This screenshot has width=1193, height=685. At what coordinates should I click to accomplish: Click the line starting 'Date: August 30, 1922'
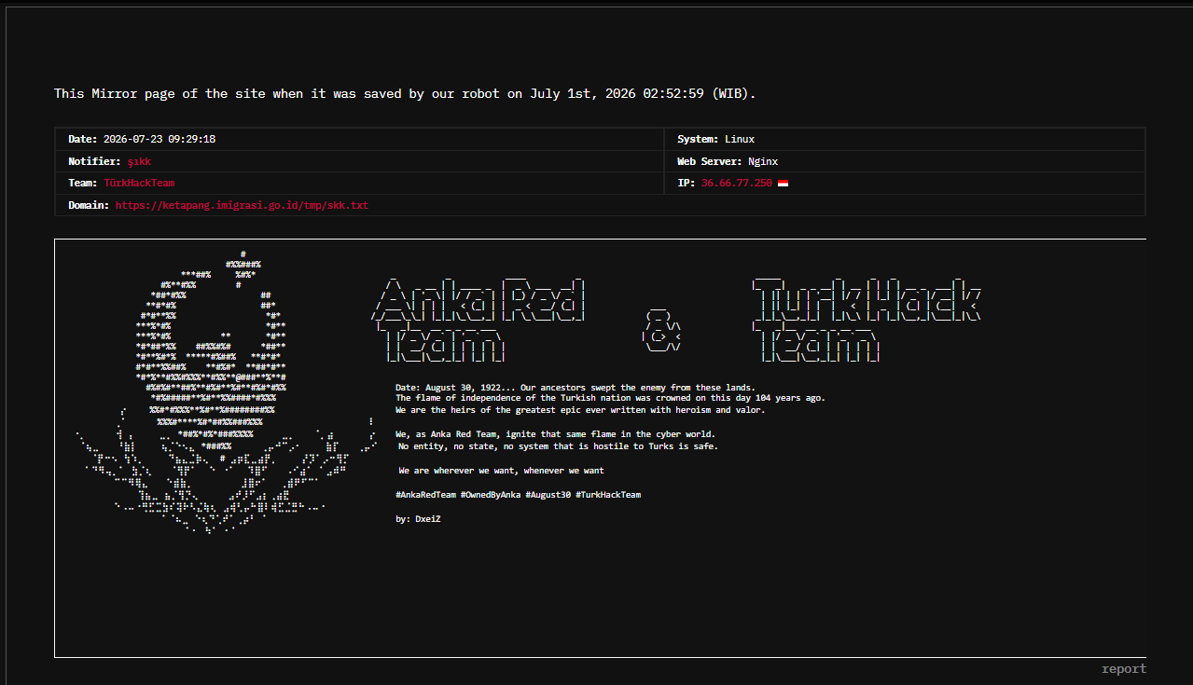(x=576, y=388)
